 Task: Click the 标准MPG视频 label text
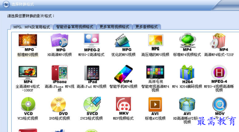pyautogui.click(x=28, y=55)
